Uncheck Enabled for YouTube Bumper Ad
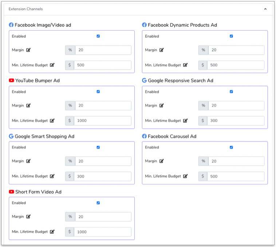Viewport: 276px width, 247px height. [x=98, y=92]
